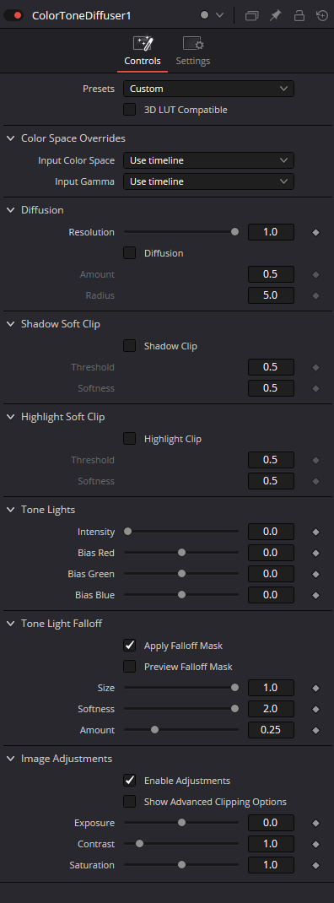The image size is (334, 903).
Task: Click the reset icon in the header
Action: coord(322,15)
